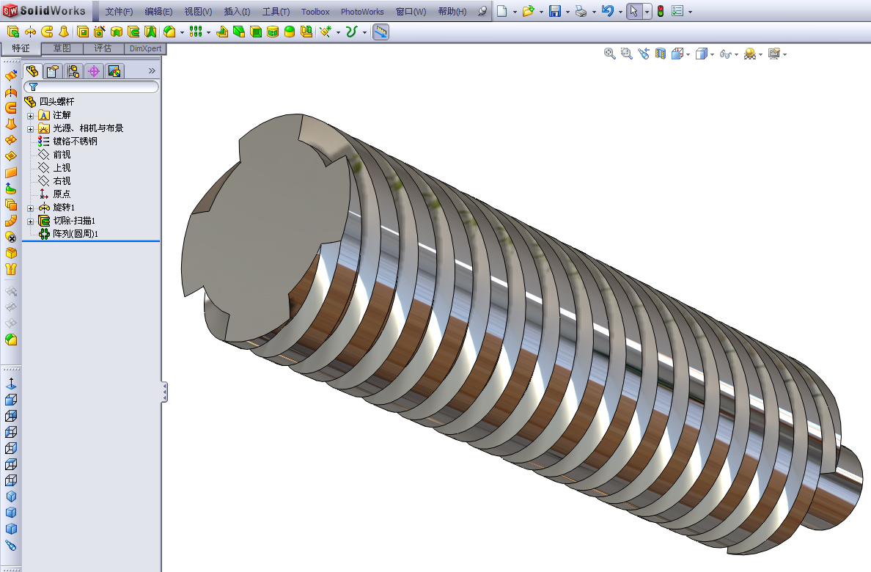Image resolution: width=871 pixels, height=572 pixels.
Task: Undo the last action
Action: click(608, 11)
